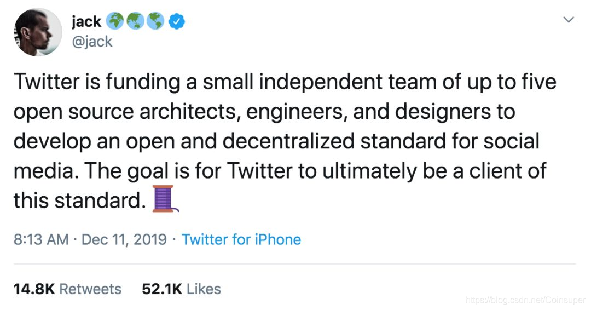Open the tweet options chevron menu
This screenshot has width=591, height=310.
coord(569,19)
